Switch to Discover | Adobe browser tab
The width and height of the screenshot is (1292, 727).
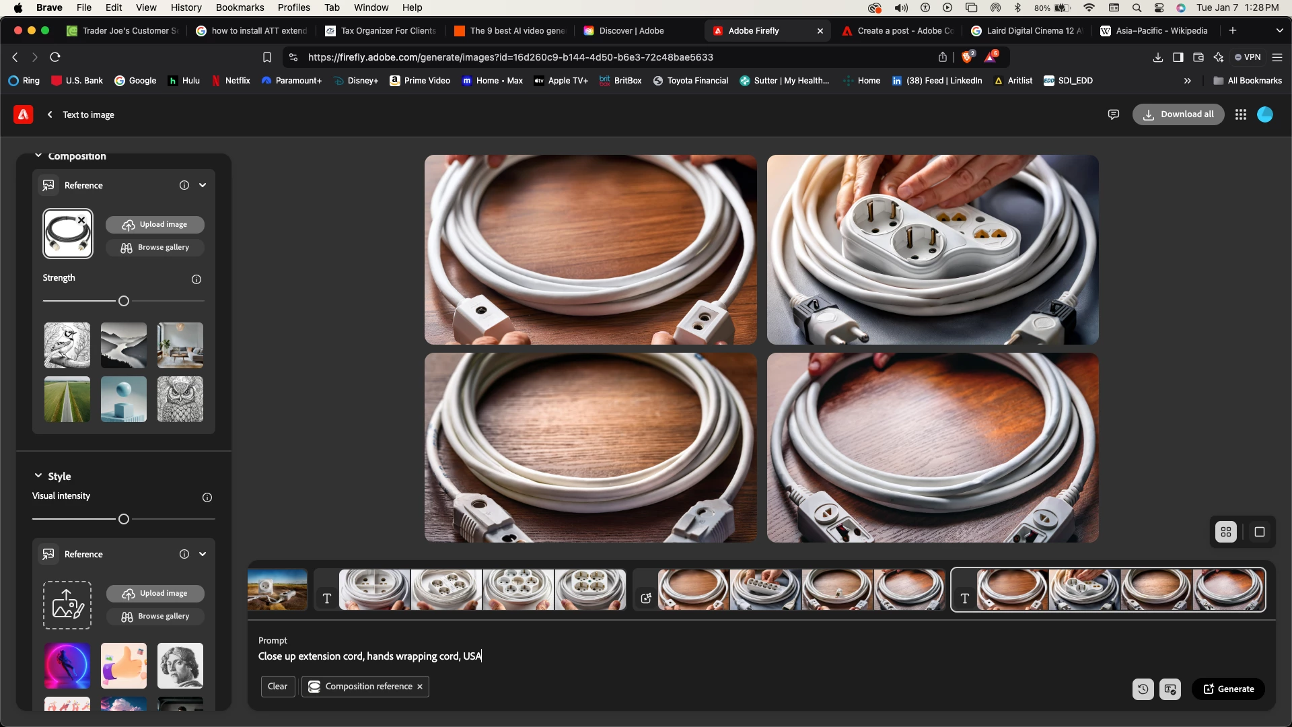click(631, 31)
